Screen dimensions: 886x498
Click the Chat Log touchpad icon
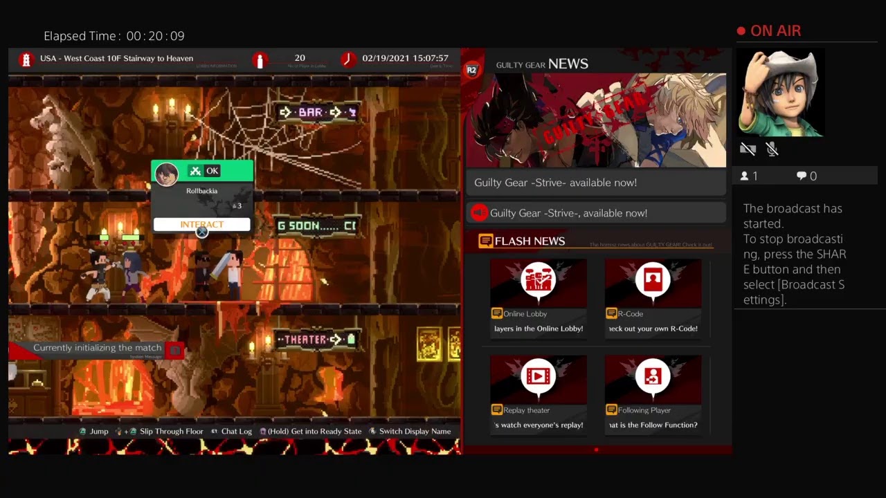tap(214, 431)
